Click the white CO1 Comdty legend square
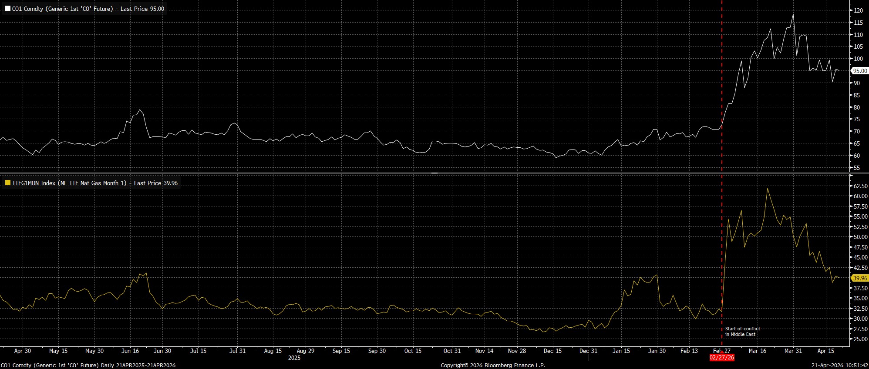 click(7, 9)
